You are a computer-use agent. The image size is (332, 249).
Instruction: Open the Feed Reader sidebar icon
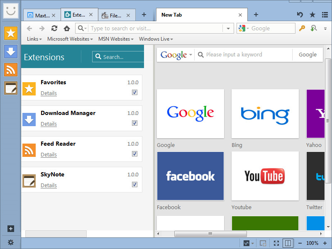pos(11,70)
